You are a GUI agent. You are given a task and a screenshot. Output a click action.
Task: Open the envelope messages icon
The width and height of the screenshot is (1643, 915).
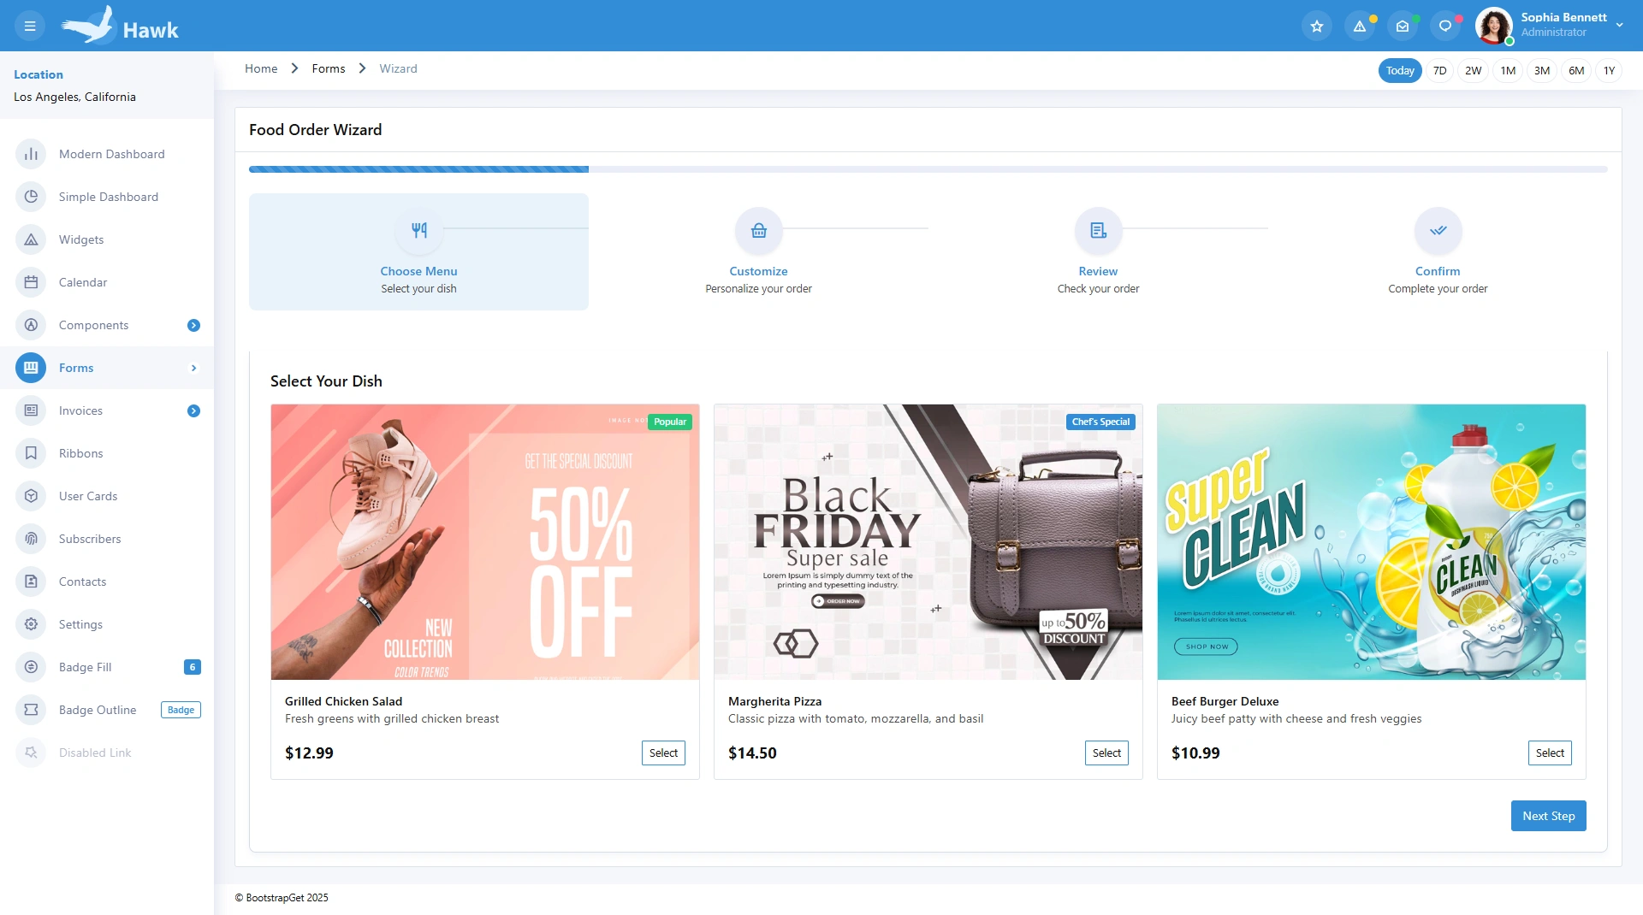pos(1403,26)
